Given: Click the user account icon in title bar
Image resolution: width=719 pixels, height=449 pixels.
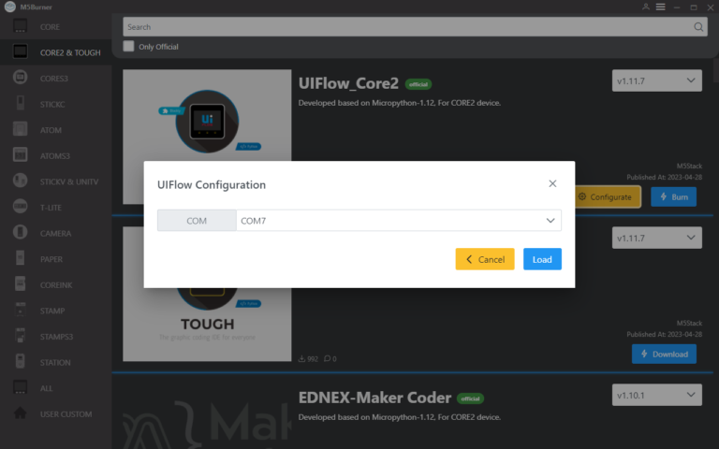Looking at the screenshot, I should [646, 7].
